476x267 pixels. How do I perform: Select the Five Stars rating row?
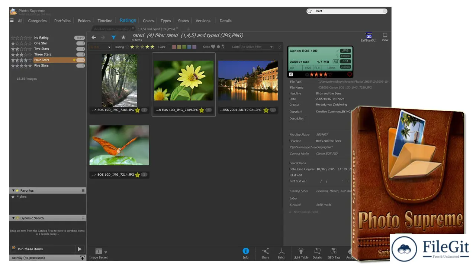click(48, 65)
